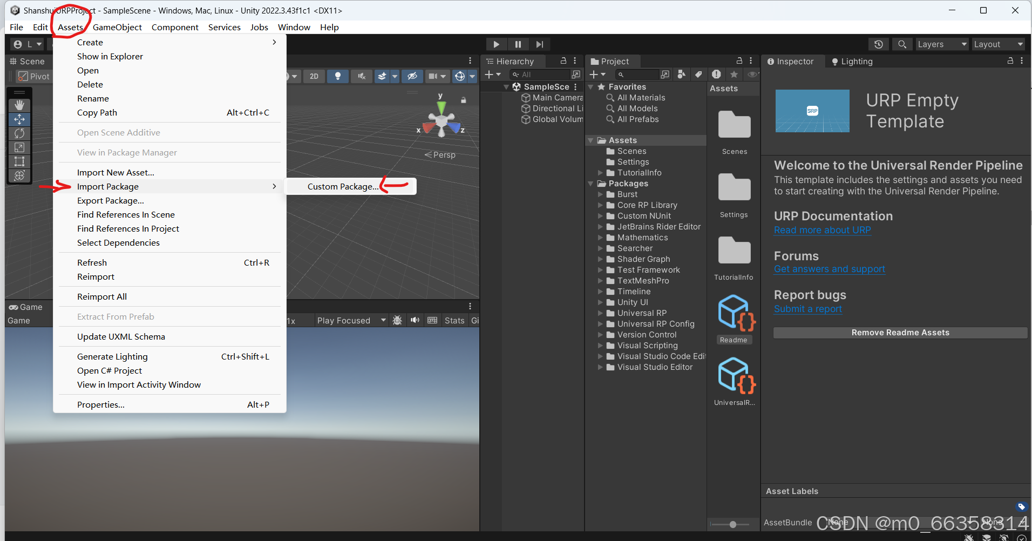The image size is (1032, 541).
Task: Select Export Package... menu entry
Action: pyautogui.click(x=169, y=200)
